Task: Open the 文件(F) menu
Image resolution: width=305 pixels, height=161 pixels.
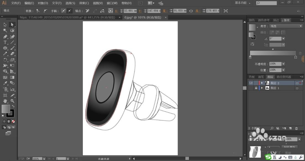Action: [16, 3]
